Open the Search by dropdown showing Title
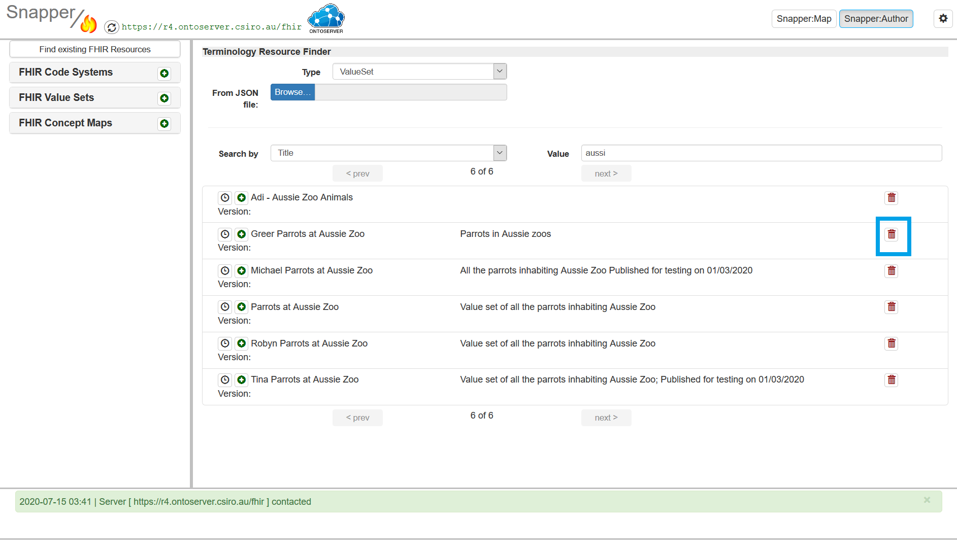 tap(388, 153)
